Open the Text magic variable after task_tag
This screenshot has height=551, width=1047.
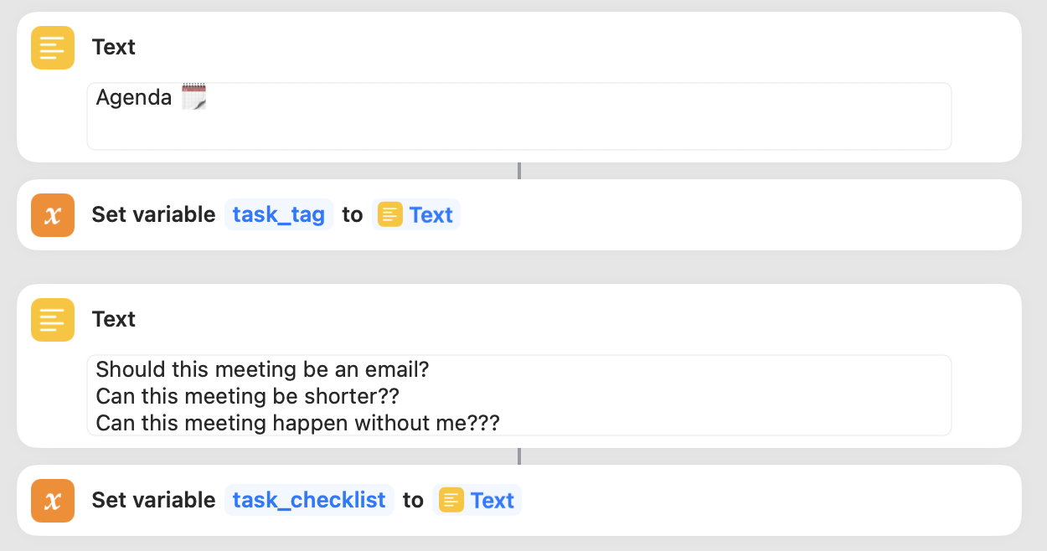(416, 214)
